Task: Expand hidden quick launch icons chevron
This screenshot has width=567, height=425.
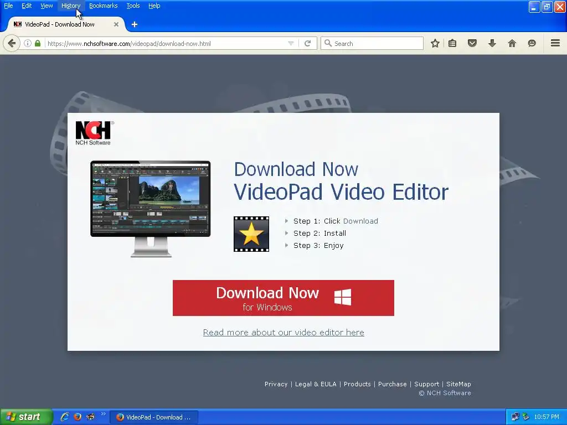Action: pyautogui.click(x=104, y=414)
